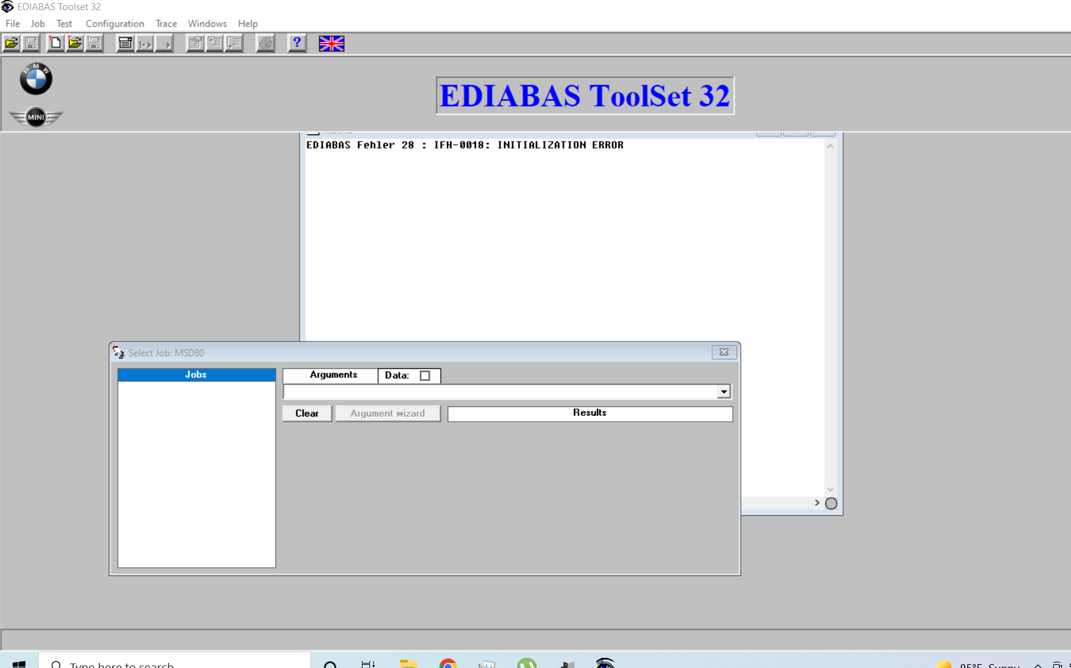Viewport: 1071px width, 668px height.
Task: Click inside the empty Jobs list box
Action: tap(196, 474)
